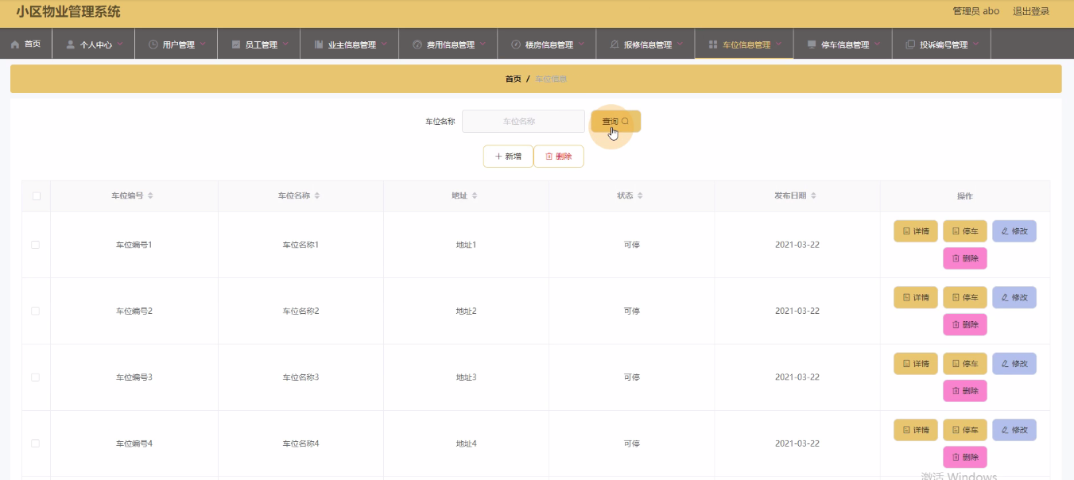Viewport: 1074px width, 480px height.
Task: Click sort arrows beside 状态 column header
Action: tap(640, 195)
